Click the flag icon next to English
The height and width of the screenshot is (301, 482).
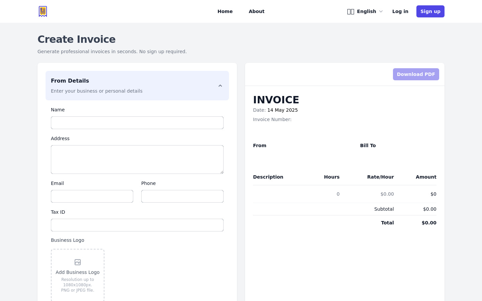[350, 12]
